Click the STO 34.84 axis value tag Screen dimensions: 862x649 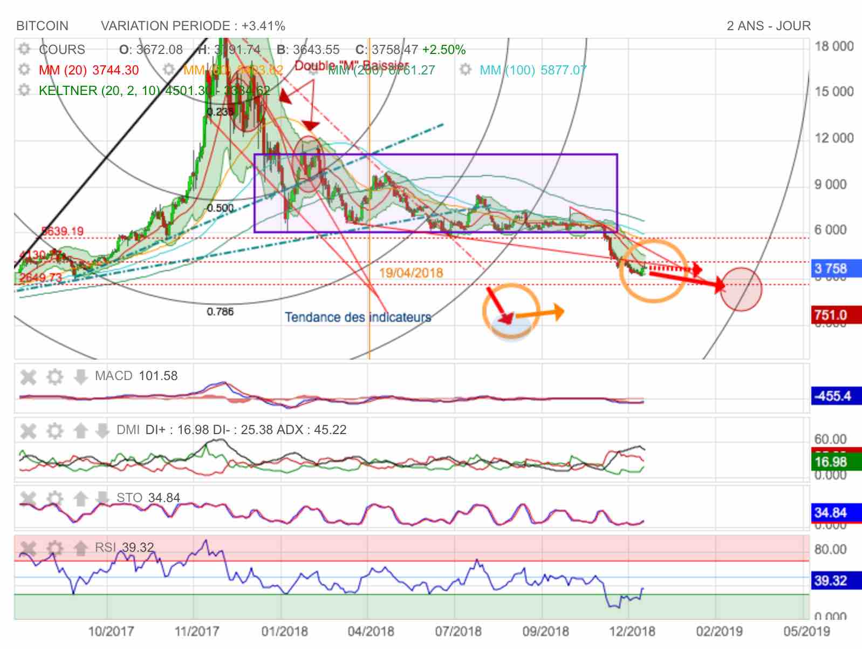click(836, 512)
